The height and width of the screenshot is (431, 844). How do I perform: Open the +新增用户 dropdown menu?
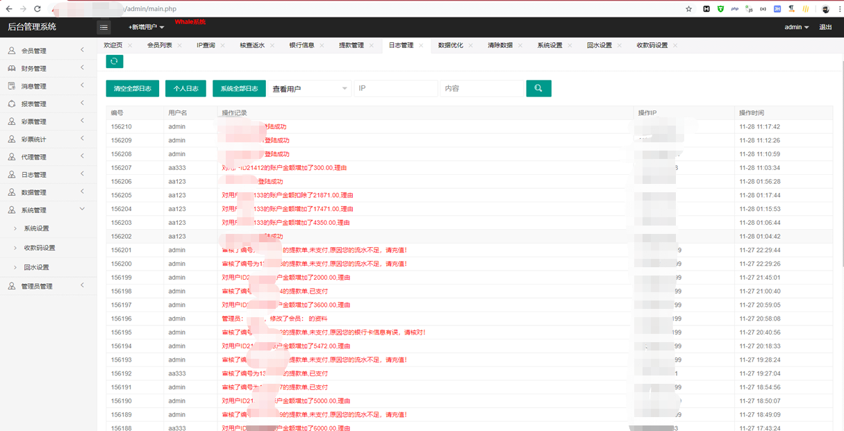tap(147, 27)
